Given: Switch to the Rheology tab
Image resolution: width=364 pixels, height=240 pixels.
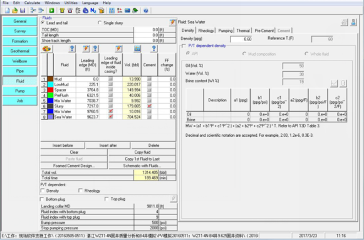Looking at the screenshot, I should (206, 31).
